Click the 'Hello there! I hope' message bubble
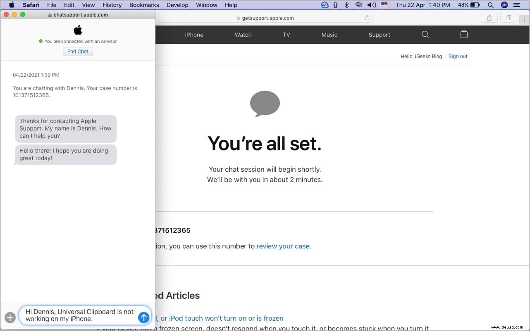 click(66, 154)
